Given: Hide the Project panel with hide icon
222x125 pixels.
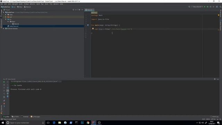Looking at the screenshot, I should (x=82, y=10).
